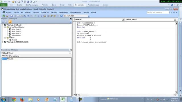This screenshot has width=182, height=102.
Task: Click the code window horizontal scrollbar thumb
Action: [x=84, y=95]
